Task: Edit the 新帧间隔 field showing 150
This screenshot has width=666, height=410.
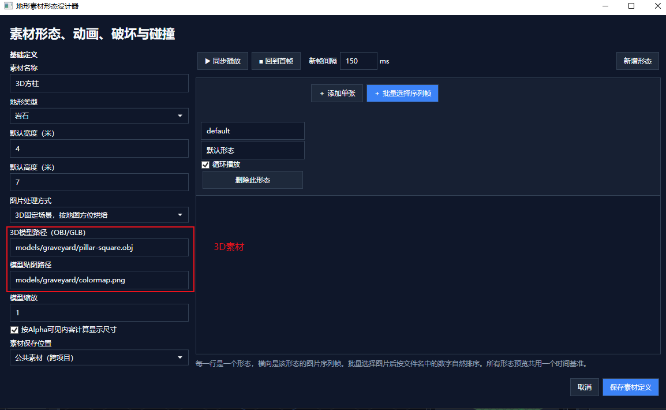Action: tap(358, 61)
